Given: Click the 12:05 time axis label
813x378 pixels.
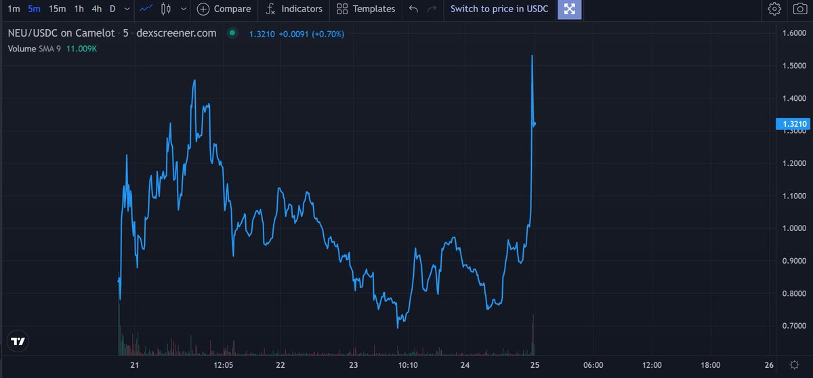Looking at the screenshot, I should click(223, 365).
